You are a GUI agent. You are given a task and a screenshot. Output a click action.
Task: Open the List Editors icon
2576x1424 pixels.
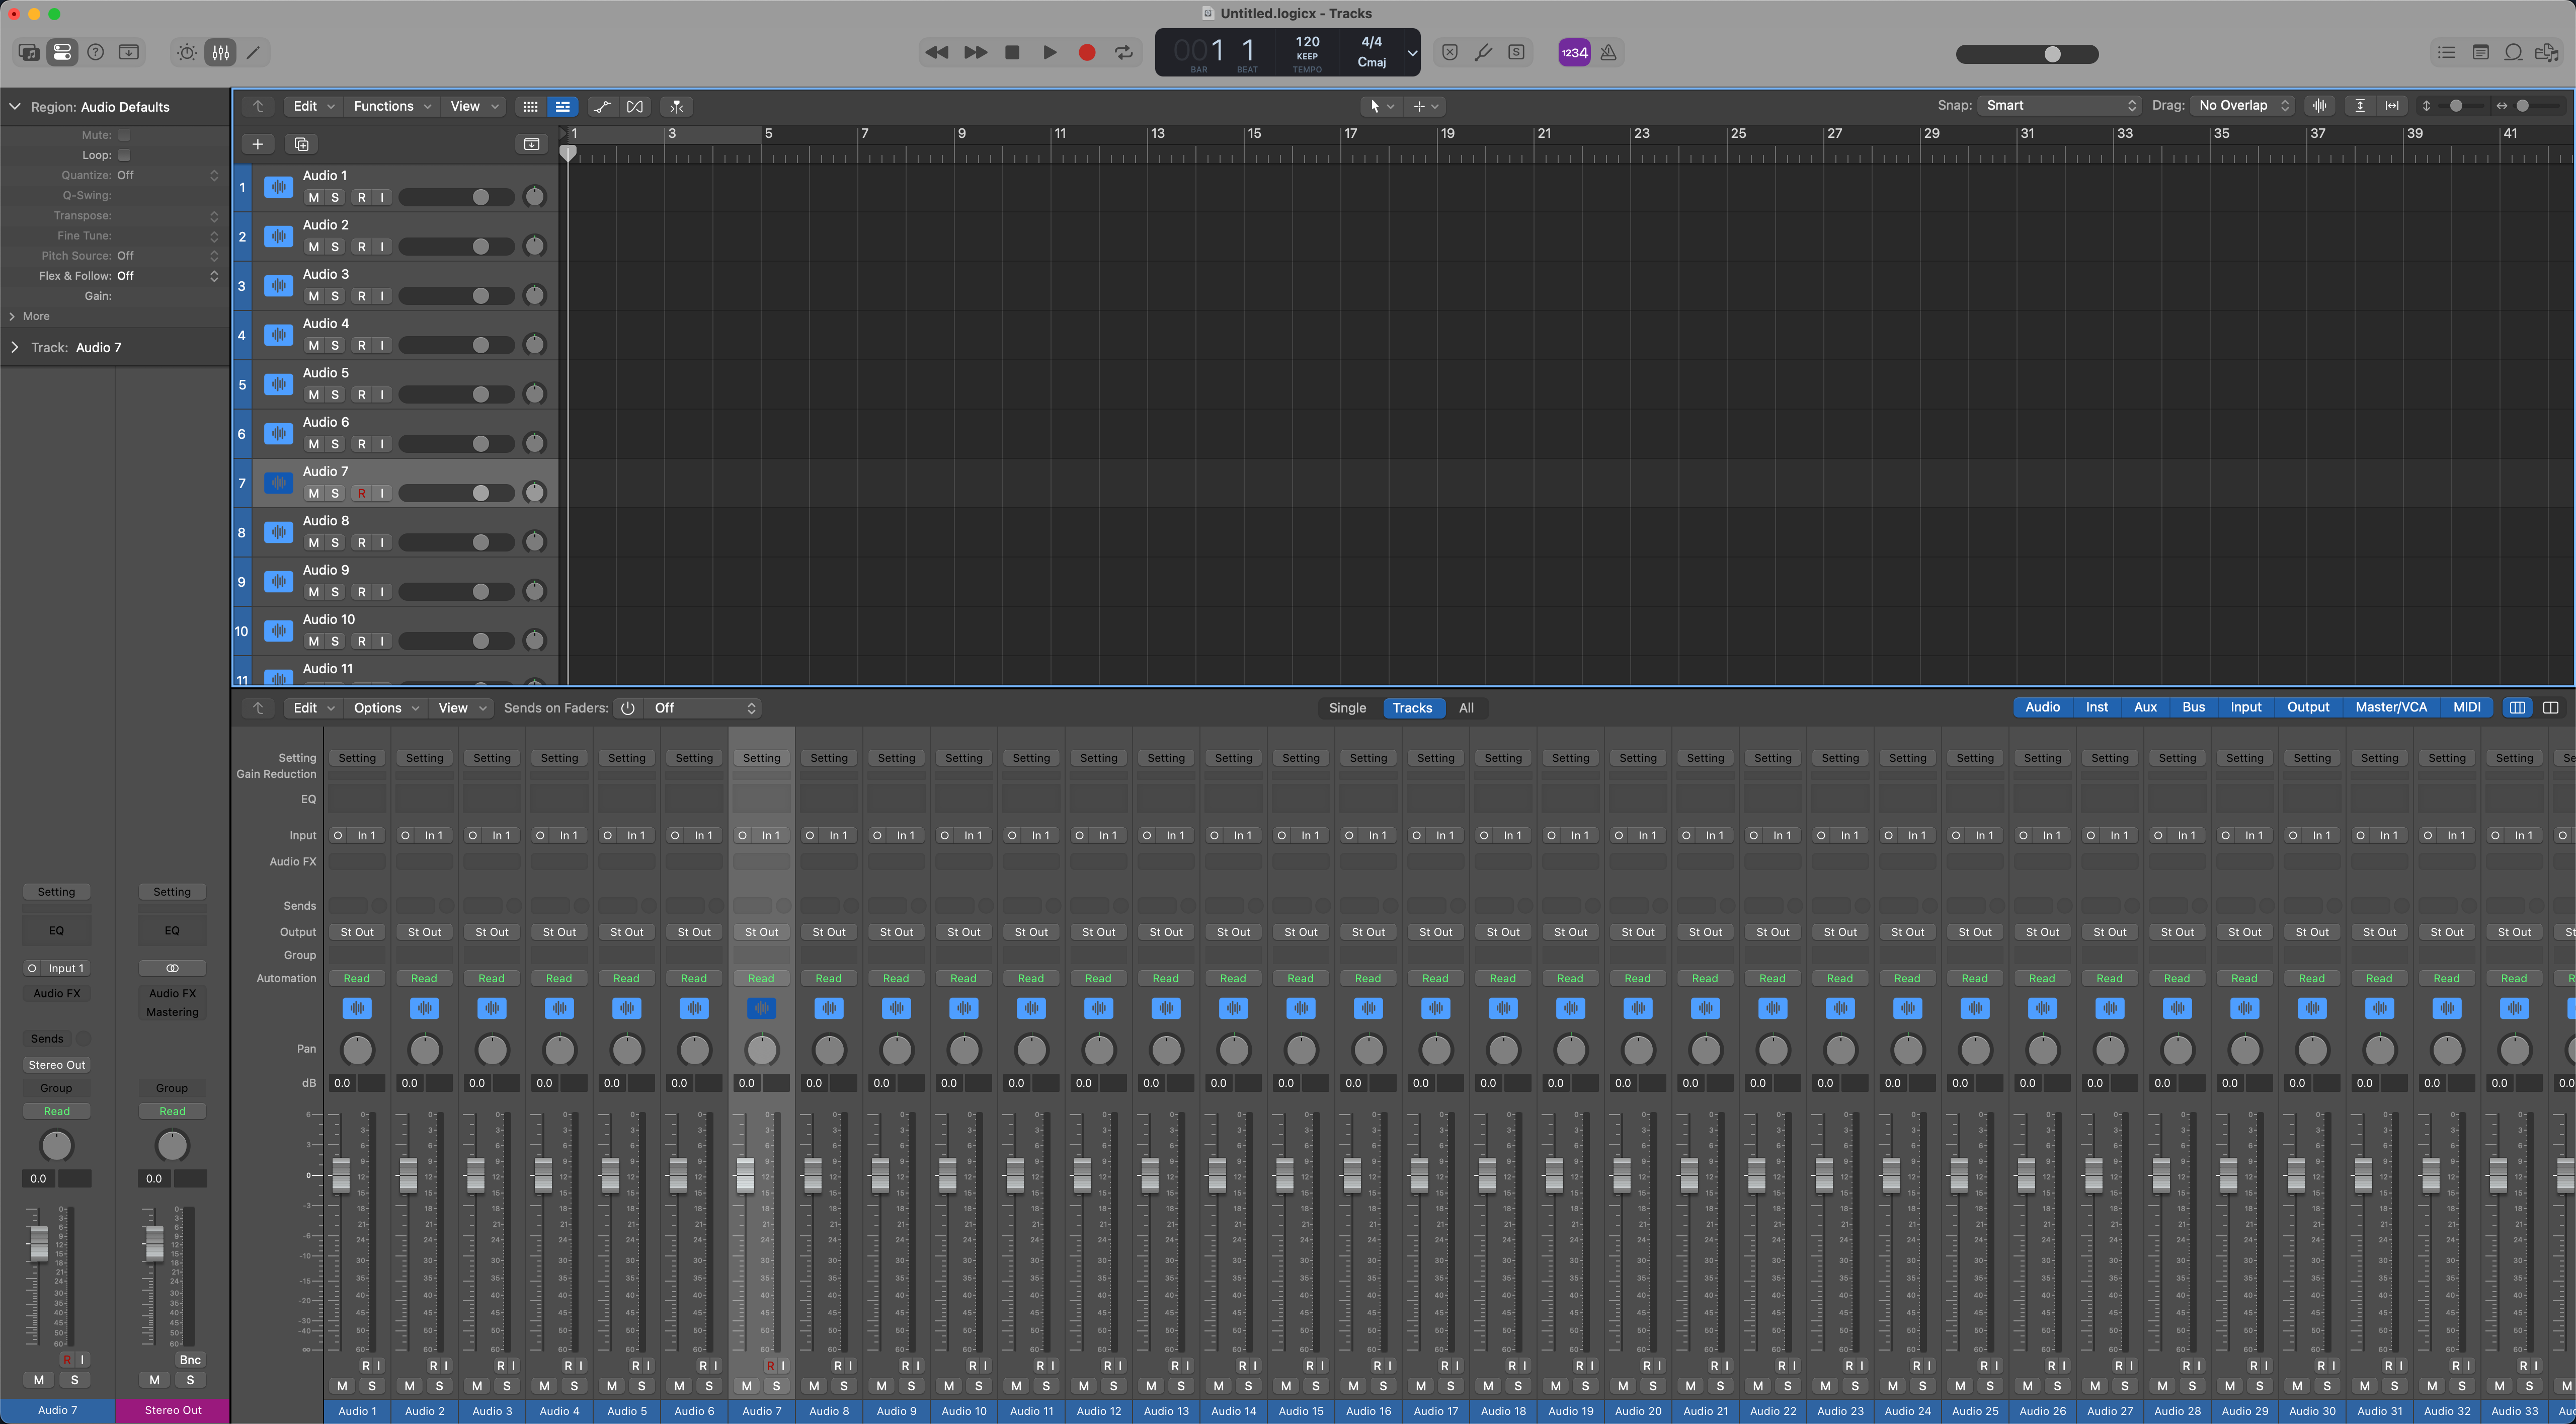2446,52
